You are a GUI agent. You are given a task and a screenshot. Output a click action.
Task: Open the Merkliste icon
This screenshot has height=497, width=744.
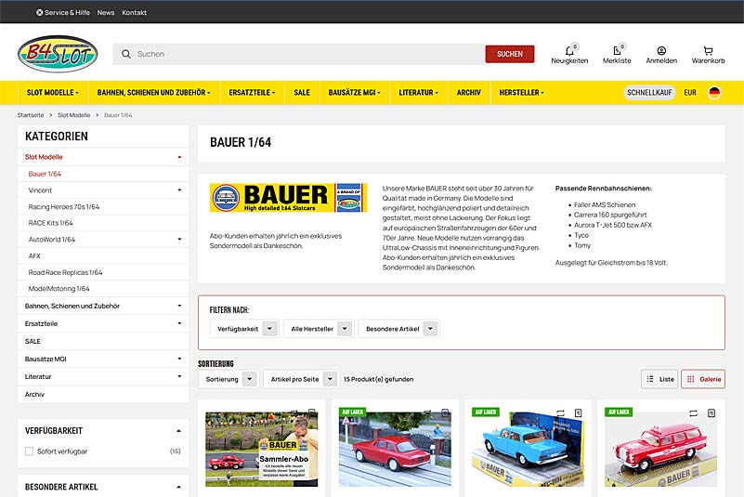pos(617,50)
